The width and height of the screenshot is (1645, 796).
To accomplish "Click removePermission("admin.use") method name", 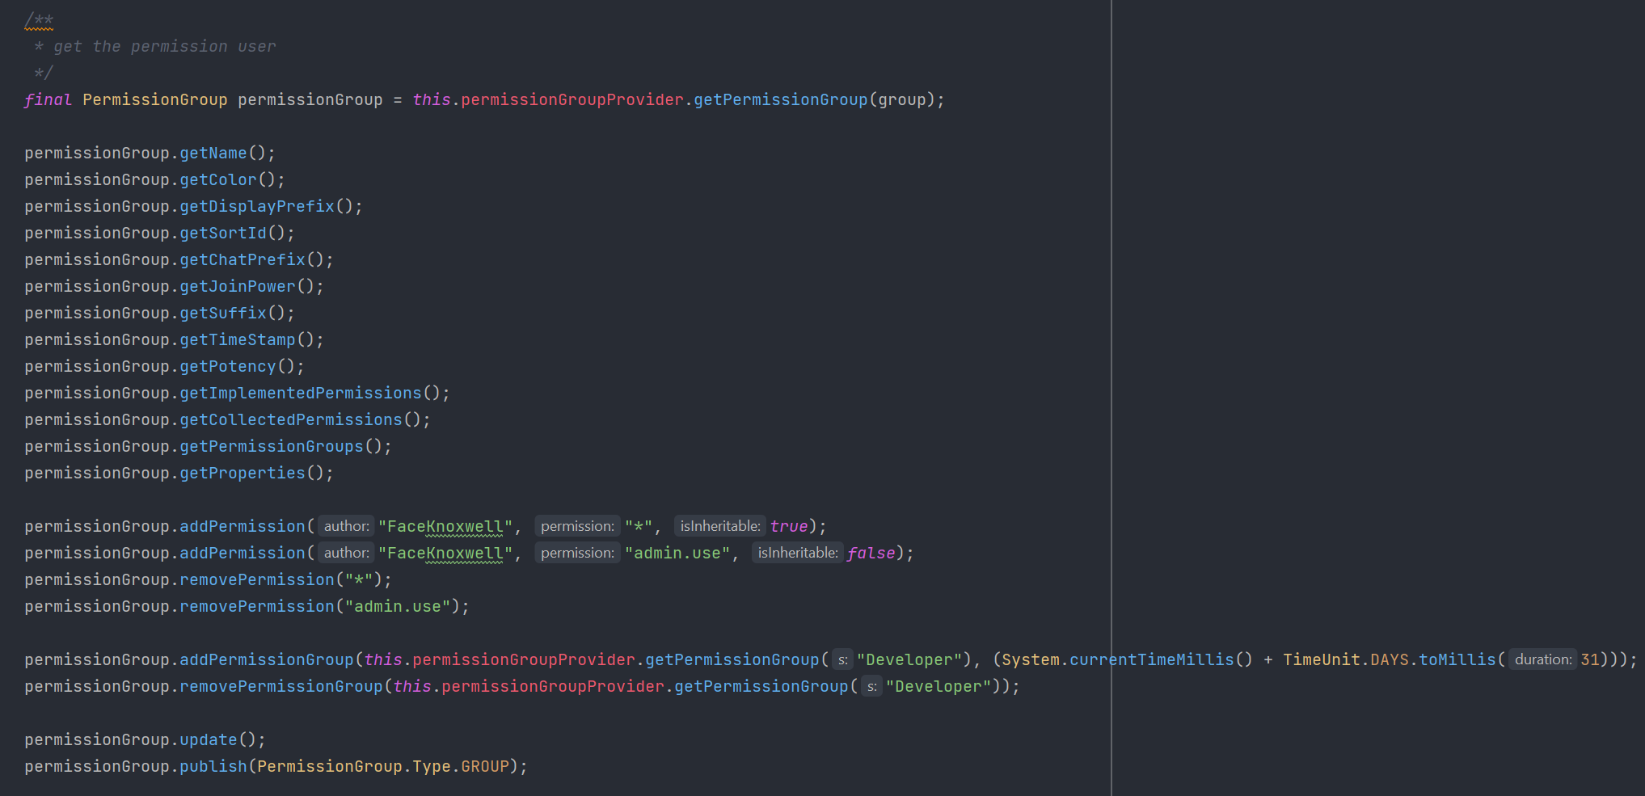I will click(x=257, y=606).
